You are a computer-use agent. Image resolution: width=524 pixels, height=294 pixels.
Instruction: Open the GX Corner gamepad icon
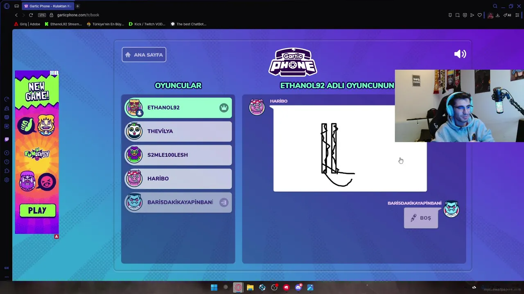click(x=17, y=6)
